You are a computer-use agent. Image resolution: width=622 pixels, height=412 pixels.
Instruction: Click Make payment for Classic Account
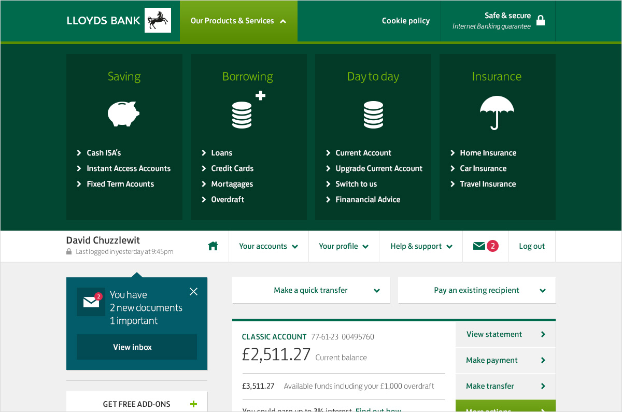pos(505,360)
